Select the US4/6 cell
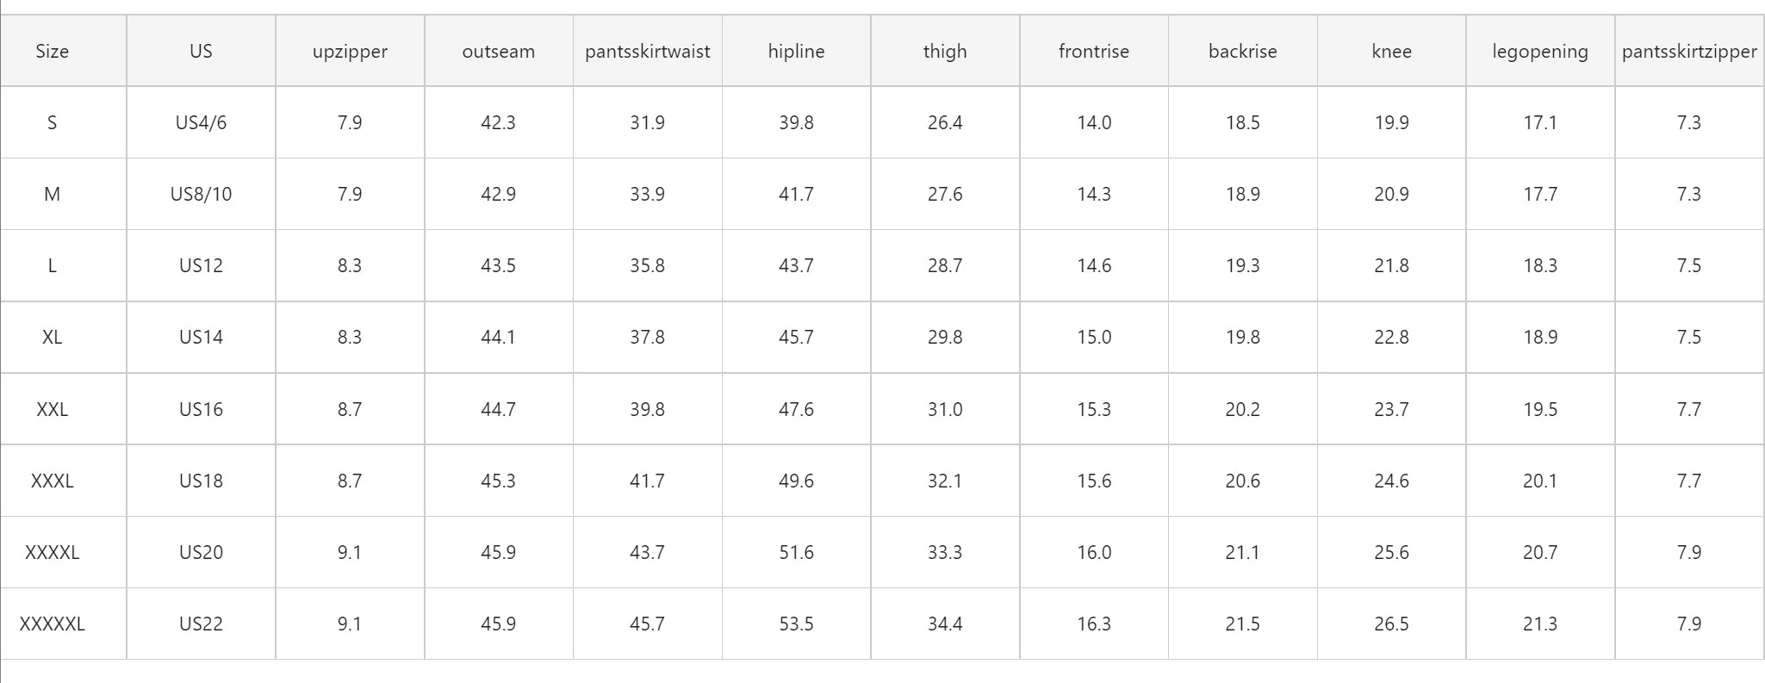Screen dimensions: 1765x683 (x=201, y=122)
